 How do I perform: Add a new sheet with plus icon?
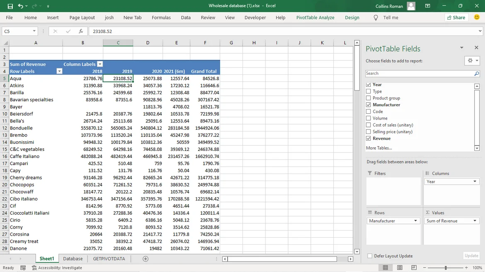click(145, 259)
